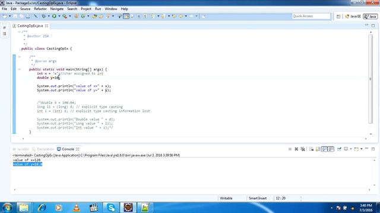Click the Package Explorer sidebar icon
Screen dimensions: 380x213
point(4,28)
